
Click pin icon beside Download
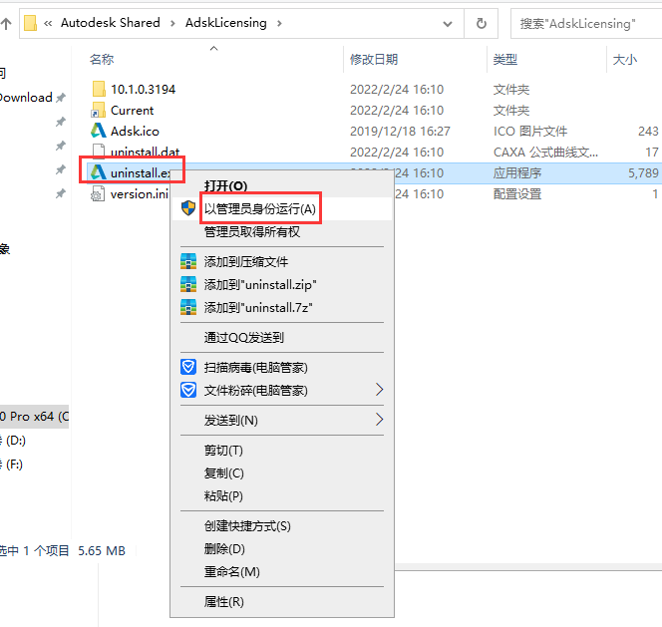point(61,98)
